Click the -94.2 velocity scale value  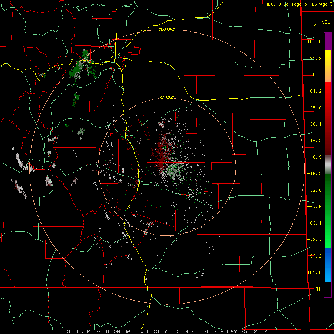(314, 256)
